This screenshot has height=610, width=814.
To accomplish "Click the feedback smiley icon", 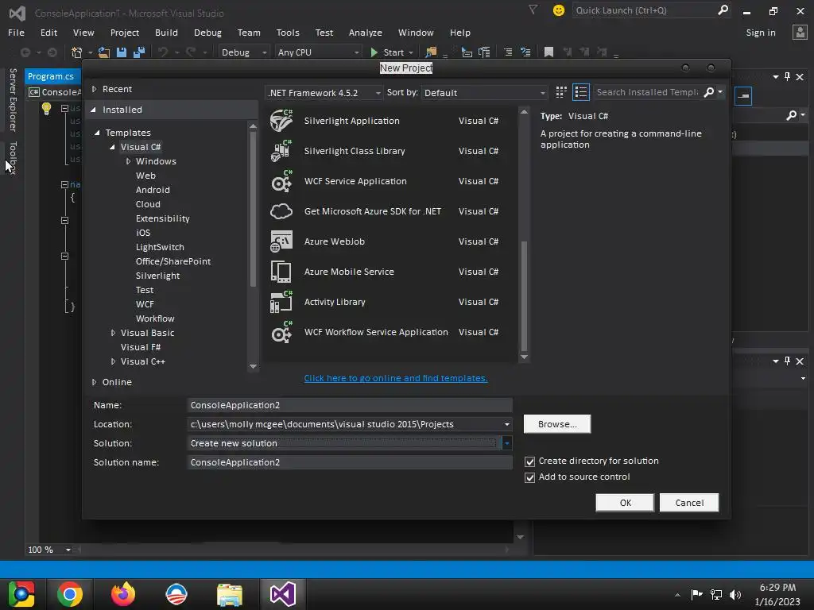I will point(559,10).
